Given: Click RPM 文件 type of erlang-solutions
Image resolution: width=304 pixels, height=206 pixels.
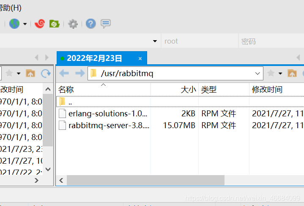Looking at the screenshot, I should [219, 114].
